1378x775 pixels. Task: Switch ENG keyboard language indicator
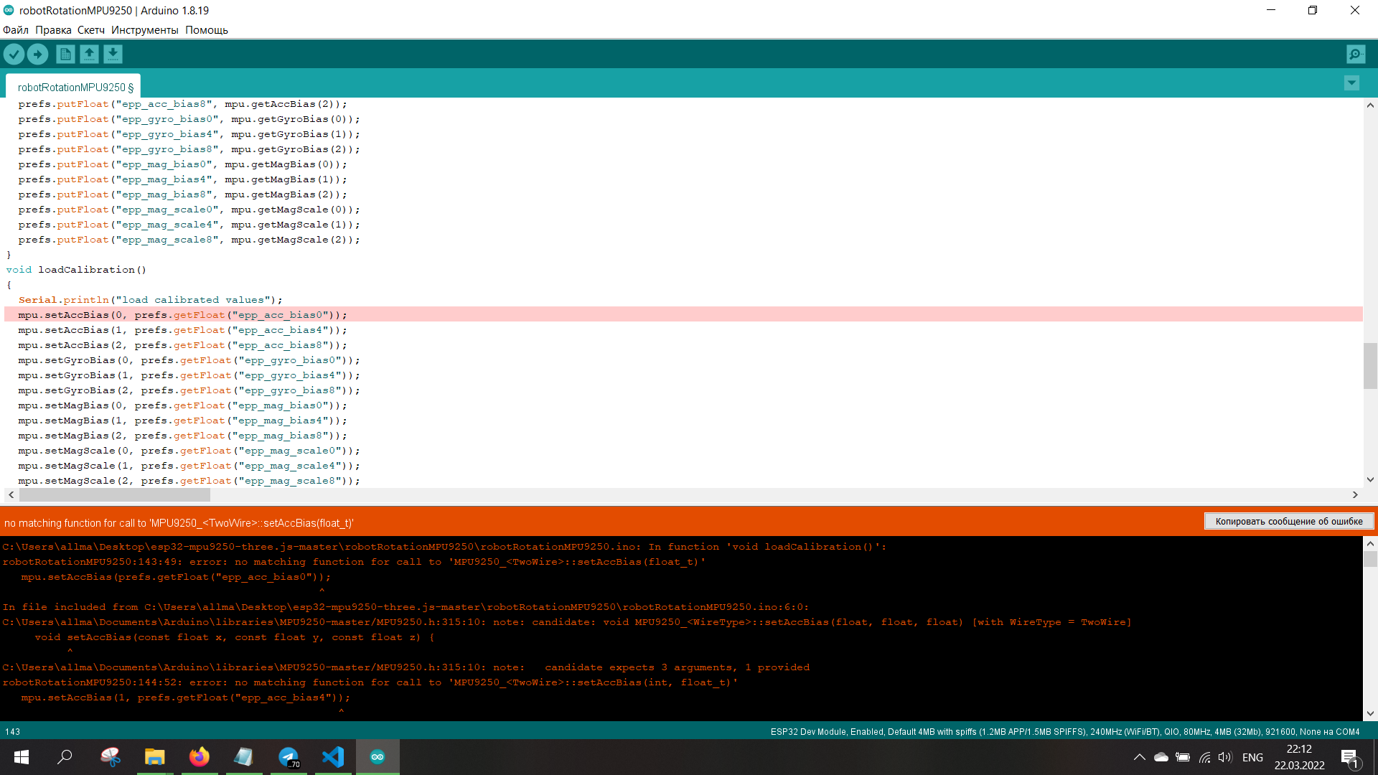click(x=1252, y=757)
